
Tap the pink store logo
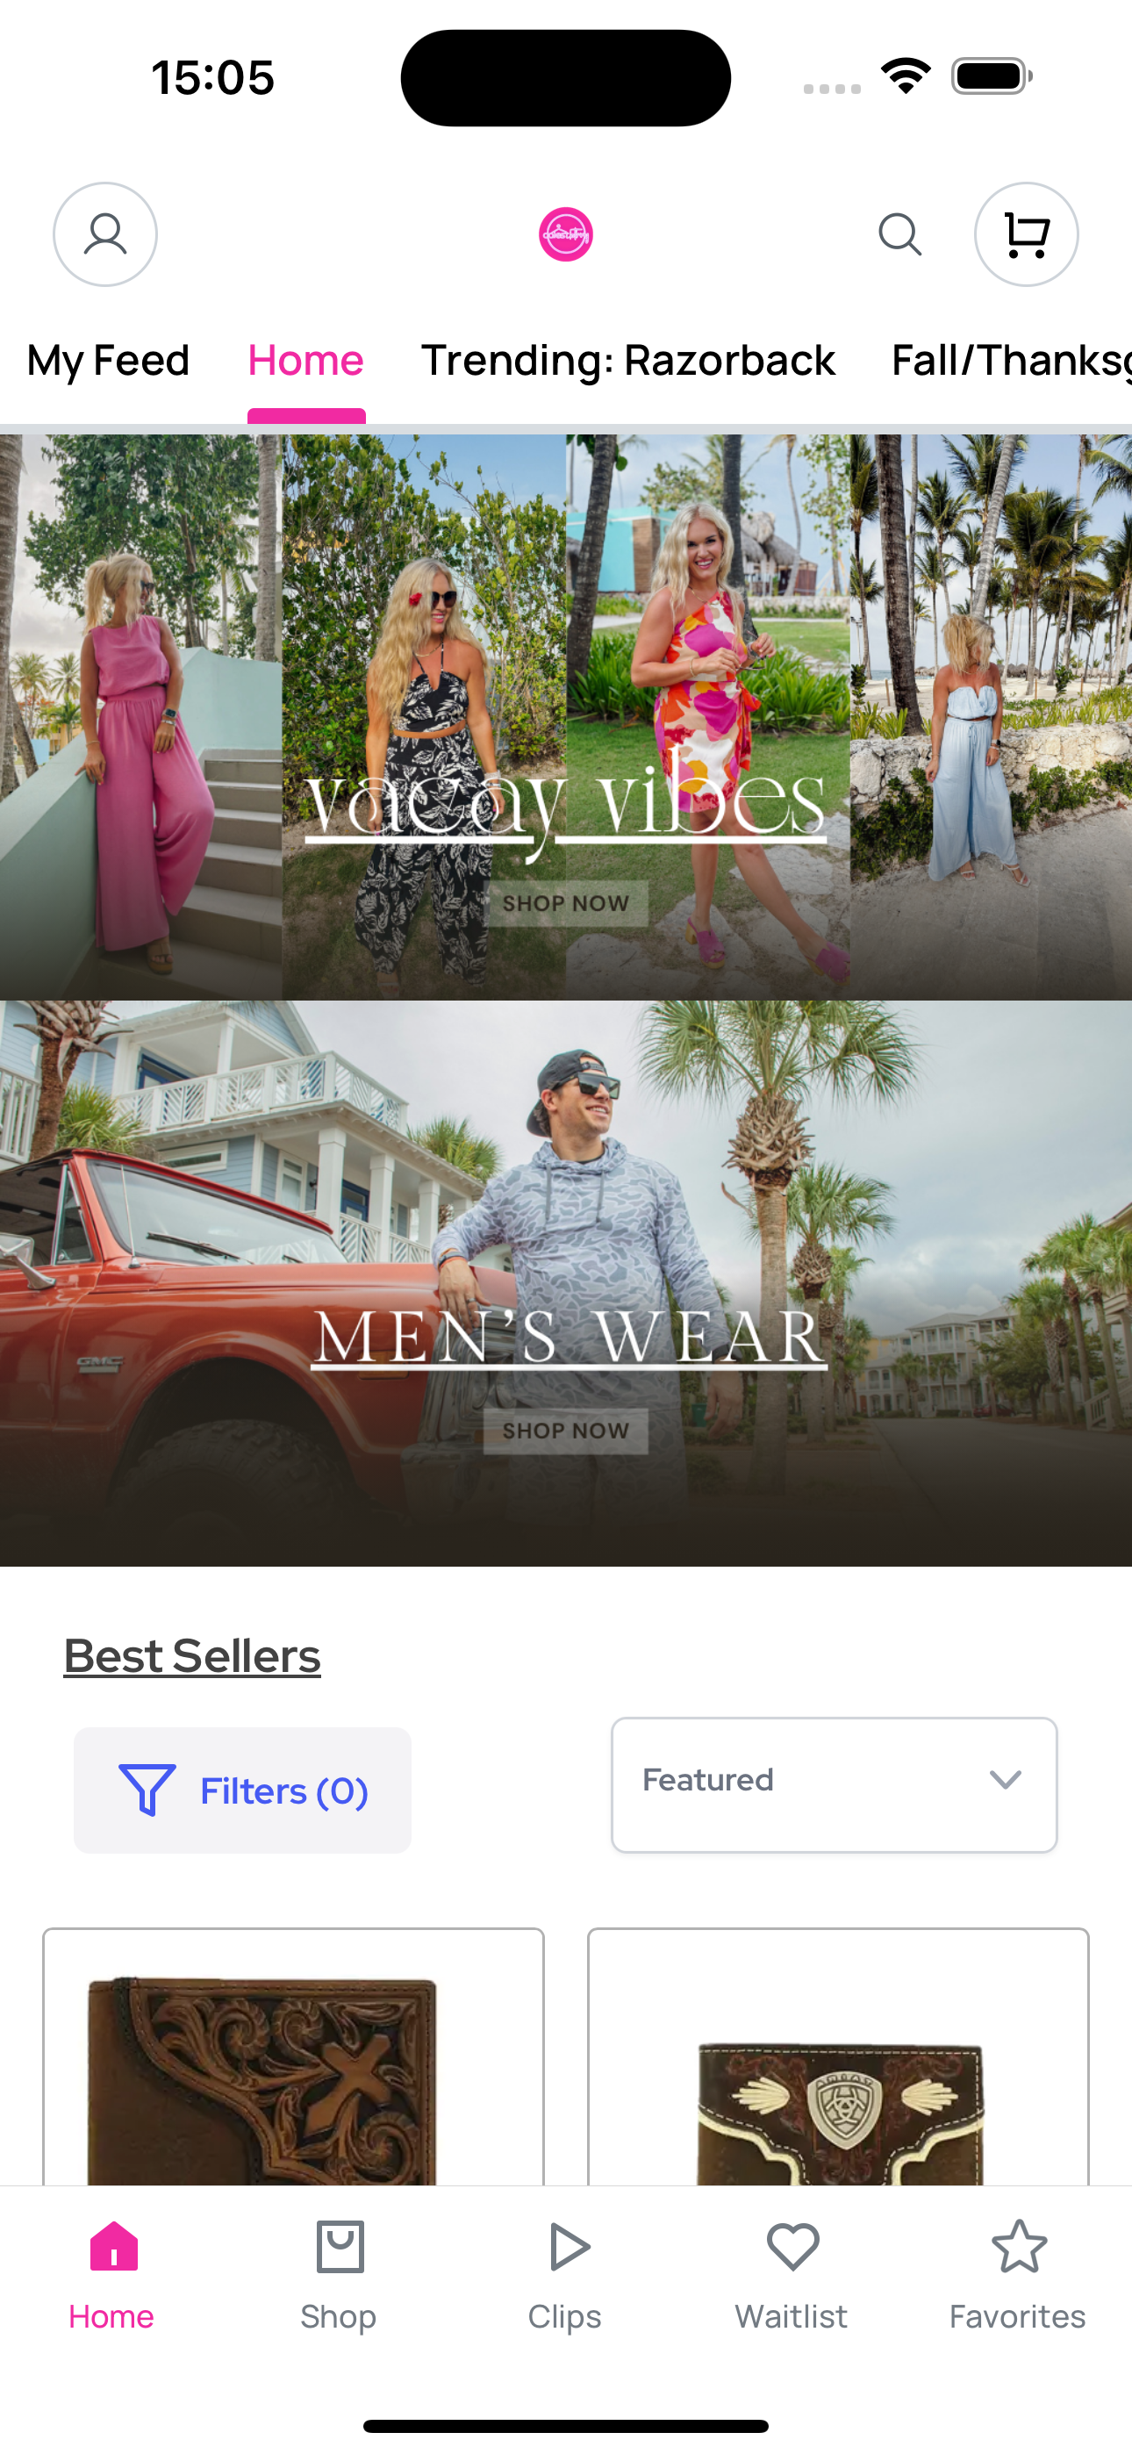(x=566, y=234)
